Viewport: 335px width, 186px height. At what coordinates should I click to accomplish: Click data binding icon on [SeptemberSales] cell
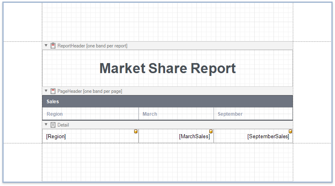pos(290,131)
